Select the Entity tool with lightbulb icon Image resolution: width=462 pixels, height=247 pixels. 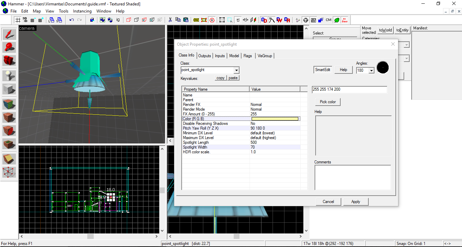click(9, 75)
